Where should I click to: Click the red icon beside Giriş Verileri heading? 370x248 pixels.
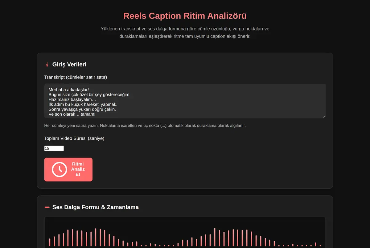click(x=47, y=65)
